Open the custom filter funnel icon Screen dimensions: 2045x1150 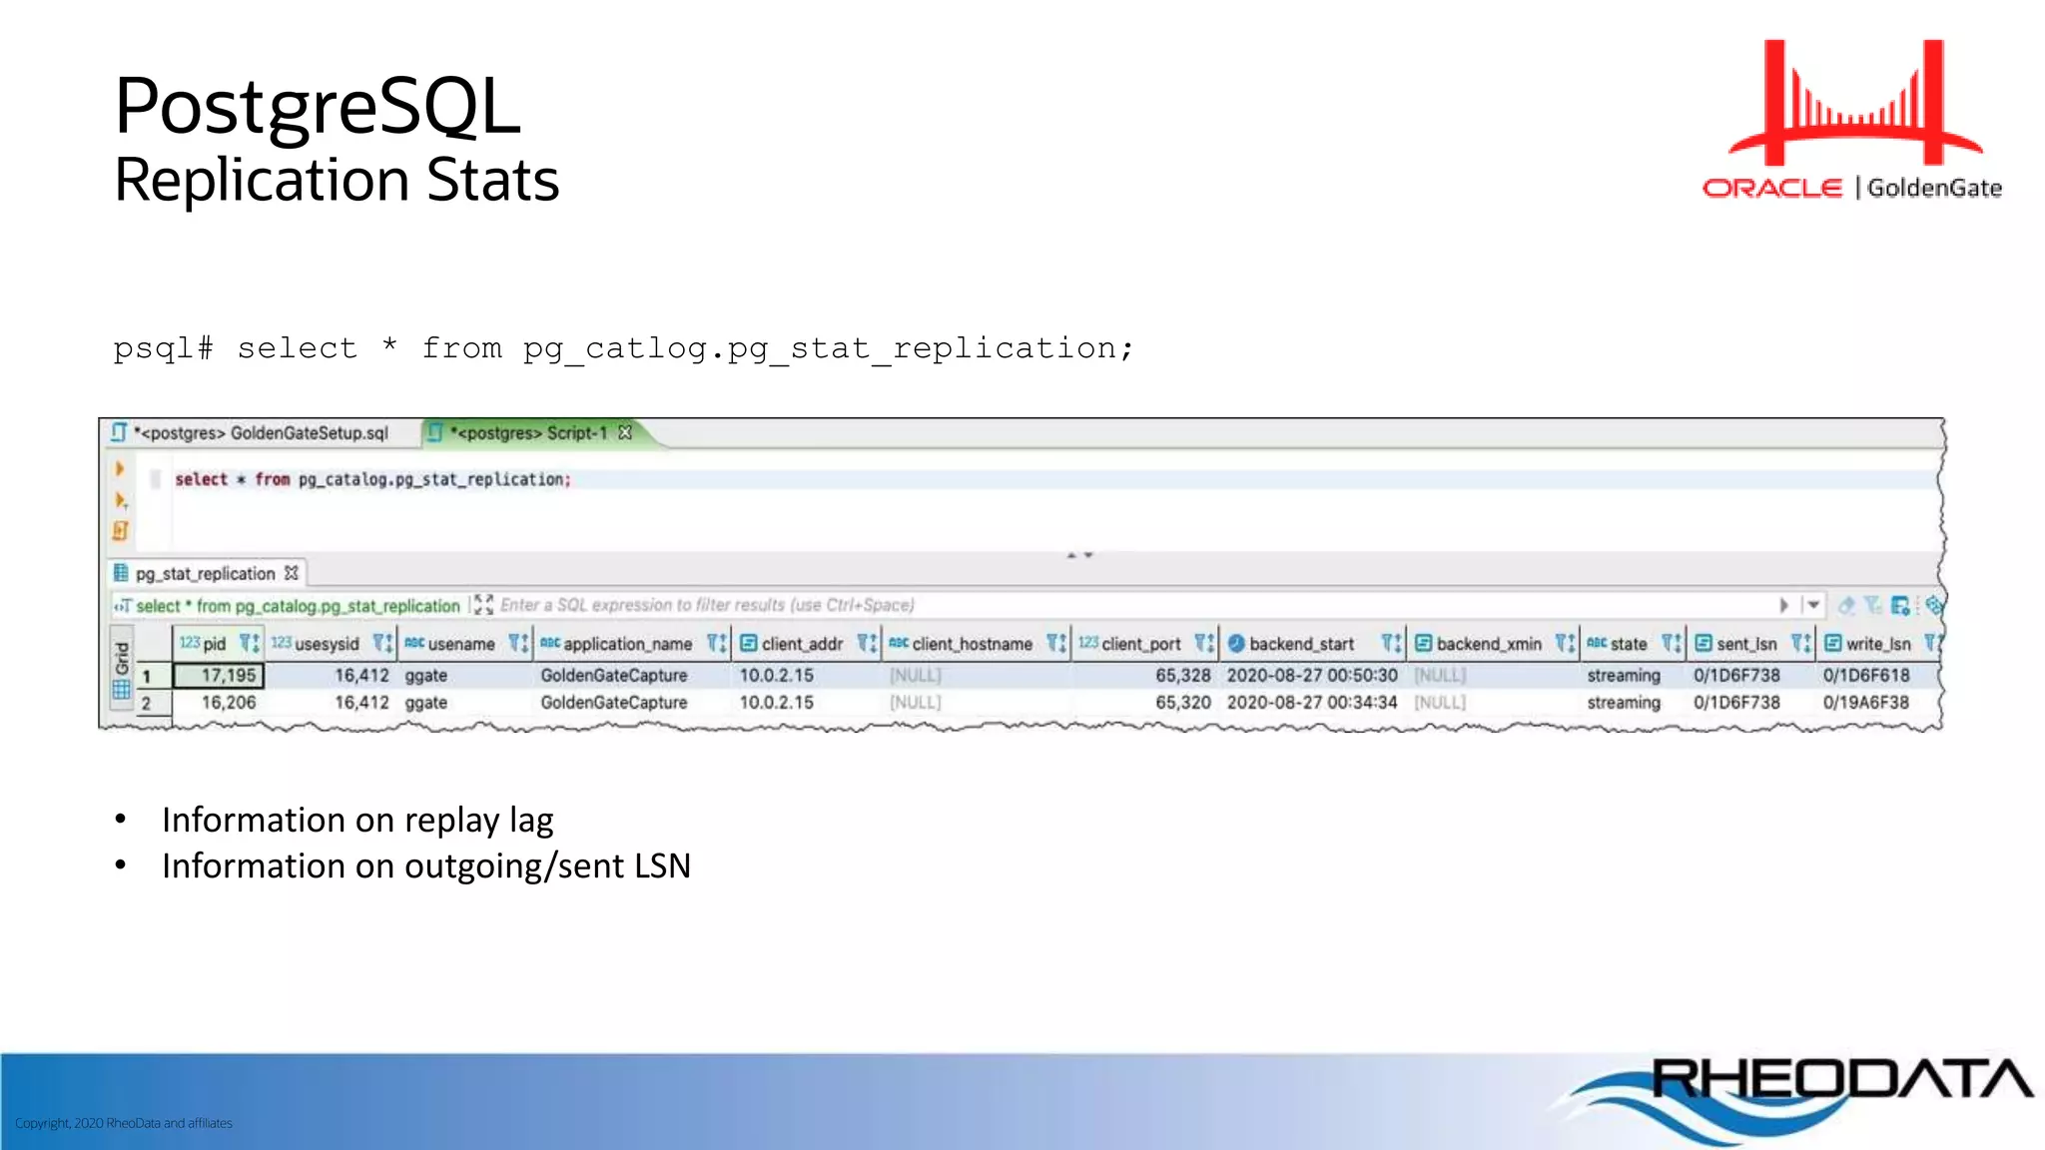pyautogui.click(x=1873, y=605)
